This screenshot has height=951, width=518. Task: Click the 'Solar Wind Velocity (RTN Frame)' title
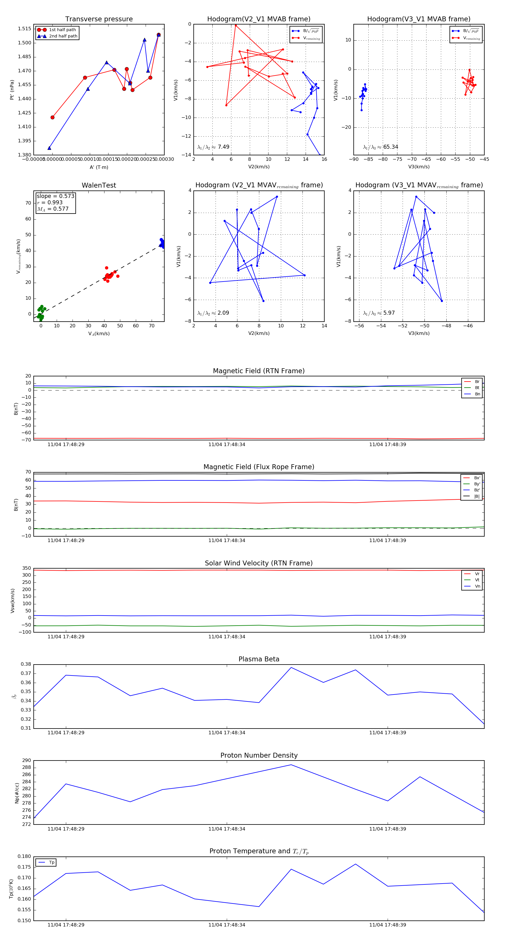(x=259, y=563)
